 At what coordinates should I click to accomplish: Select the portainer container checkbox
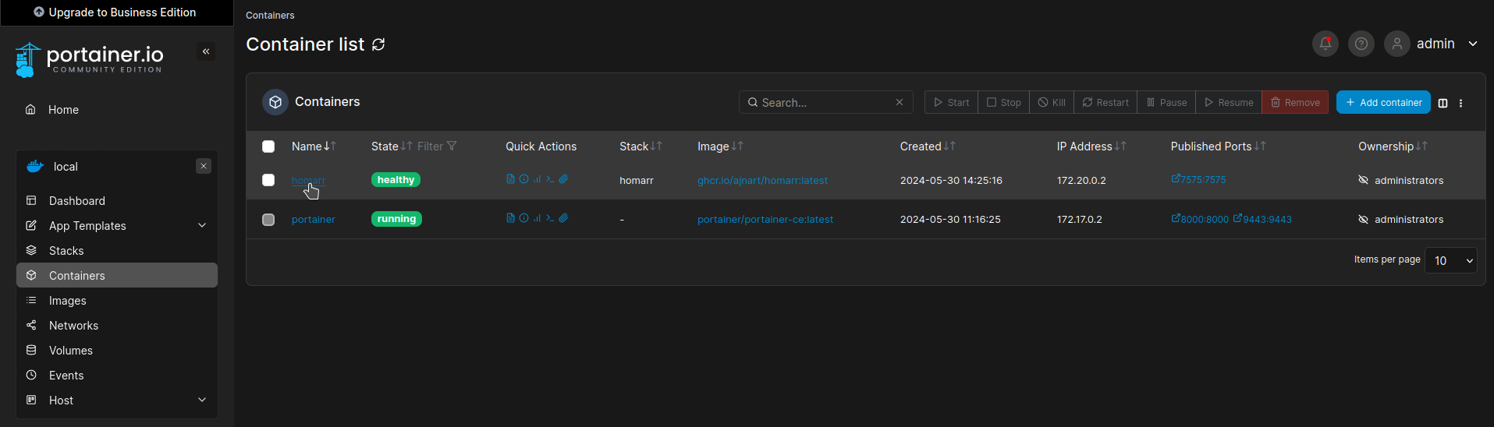pyautogui.click(x=268, y=220)
